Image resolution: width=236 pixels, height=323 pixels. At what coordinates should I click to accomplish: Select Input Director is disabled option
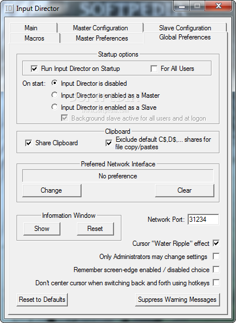pyautogui.click(x=54, y=83)
